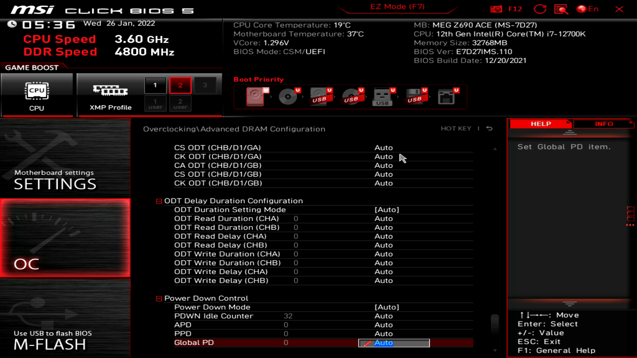Viewport: 637px width, 358px height.
Task: Collapse the ODT Delay Duration Configuration section
Action: tap(159, 201)
